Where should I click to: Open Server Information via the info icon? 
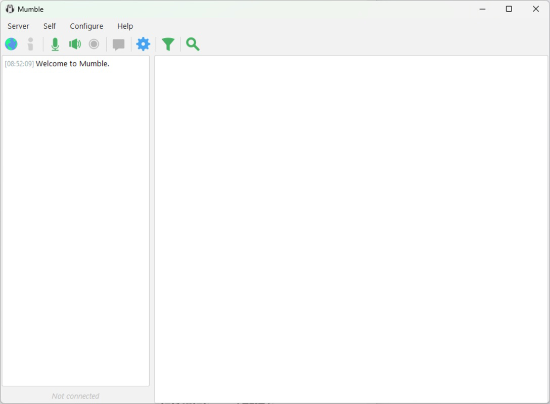(30, 44)
